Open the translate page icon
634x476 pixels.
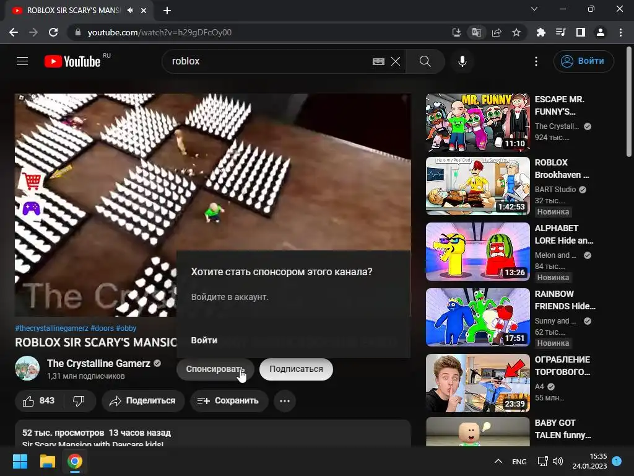pyautogui.click(x=476, y=32)
